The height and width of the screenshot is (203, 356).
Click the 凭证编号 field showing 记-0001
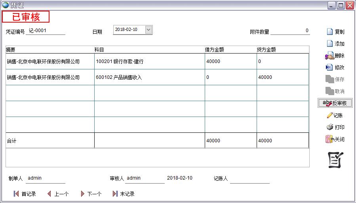point(45,31)
